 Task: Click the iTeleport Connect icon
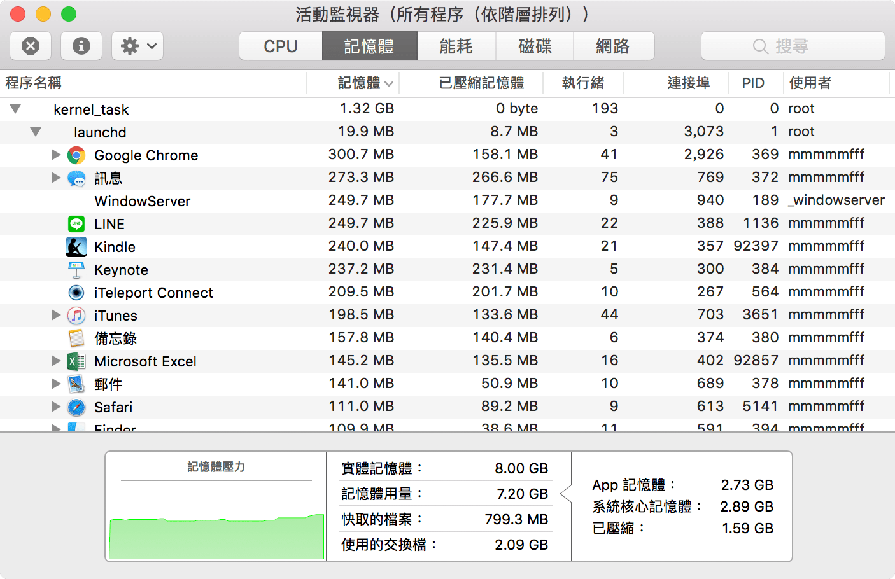coord(76,293)
